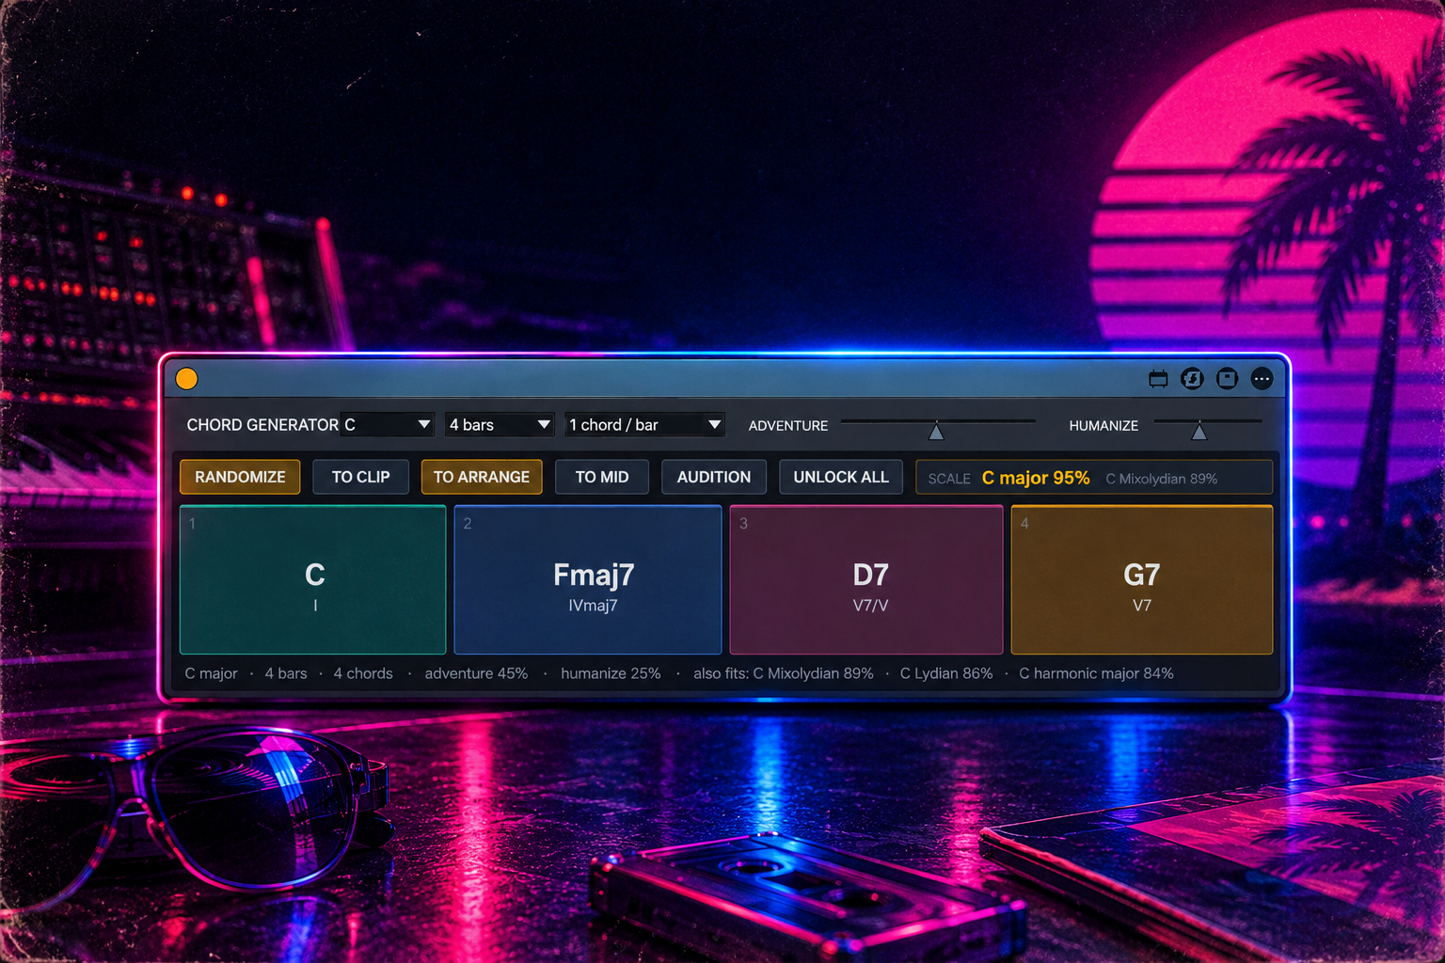Click 'adventure 45%' in the status line
Screen dimensions: 1445x963
tap(476, 673)
